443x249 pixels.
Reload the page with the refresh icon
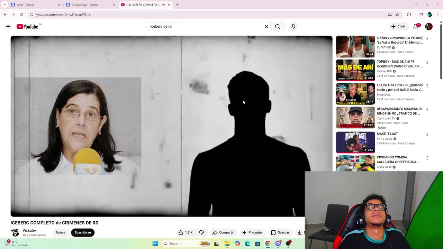pos(21,15)
